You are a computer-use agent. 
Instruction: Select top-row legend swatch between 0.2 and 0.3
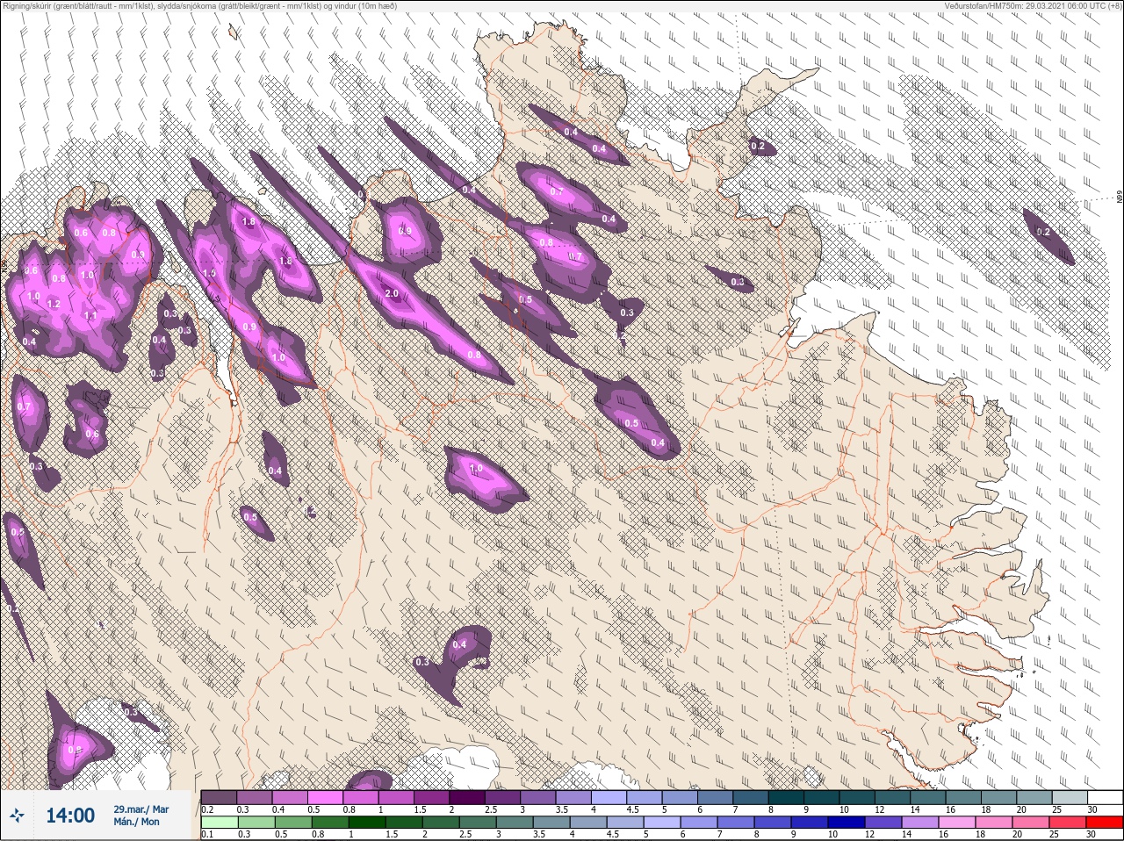(x=219, y=797)
